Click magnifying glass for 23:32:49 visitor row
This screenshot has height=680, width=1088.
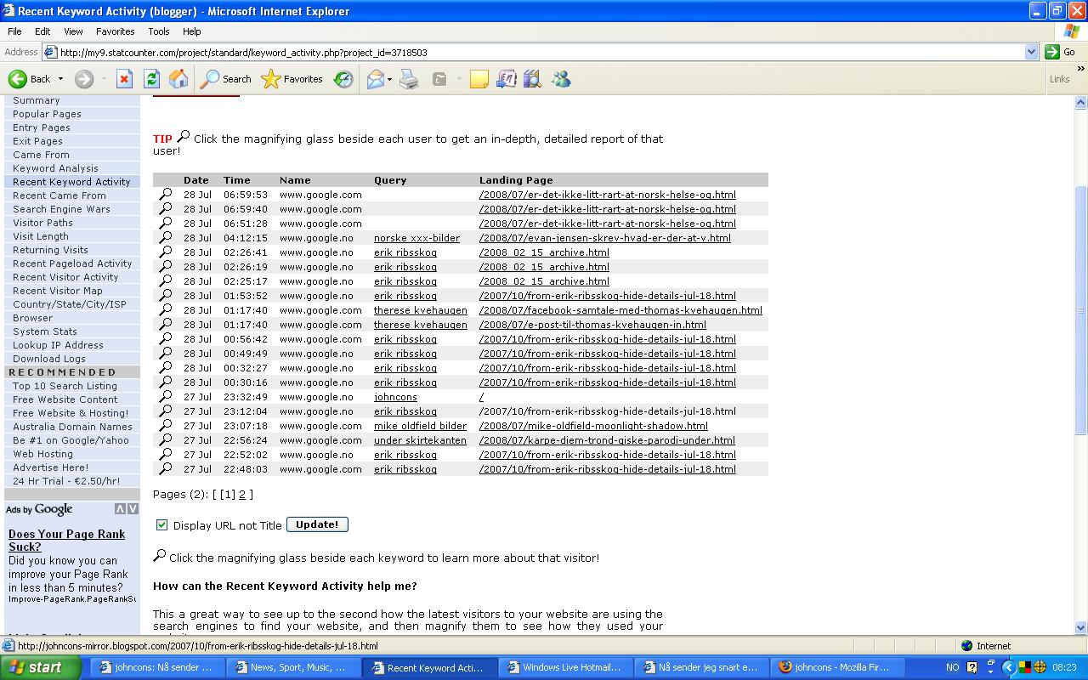click(165, 396)
